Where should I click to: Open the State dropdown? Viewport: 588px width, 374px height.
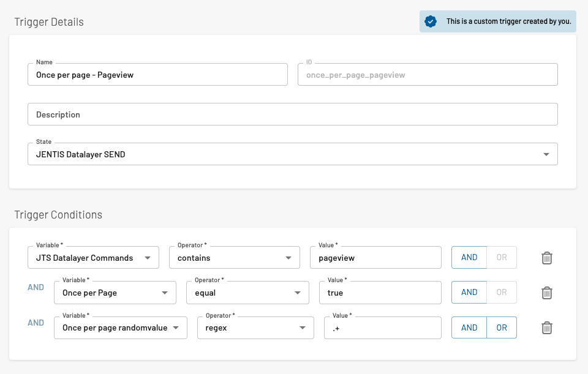pos(292,154)
